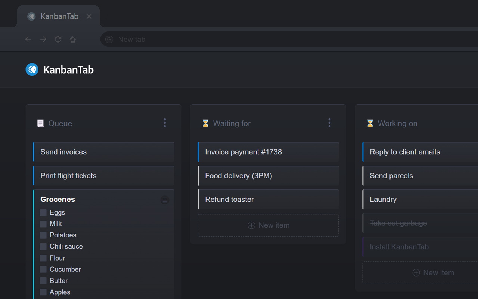478x299 pixels.
Task: Click the Waiting for column title
Action: click(x=232, y=123)
